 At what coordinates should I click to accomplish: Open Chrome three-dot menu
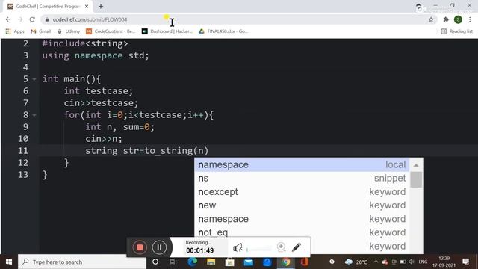point(470,19)
